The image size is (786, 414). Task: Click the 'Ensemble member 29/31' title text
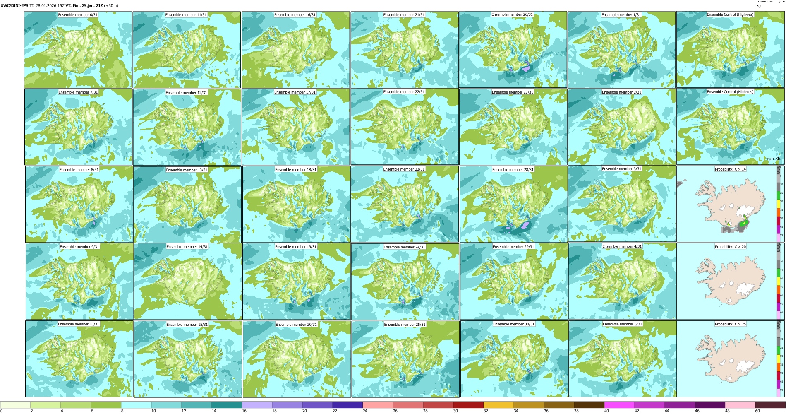point(513,247)
